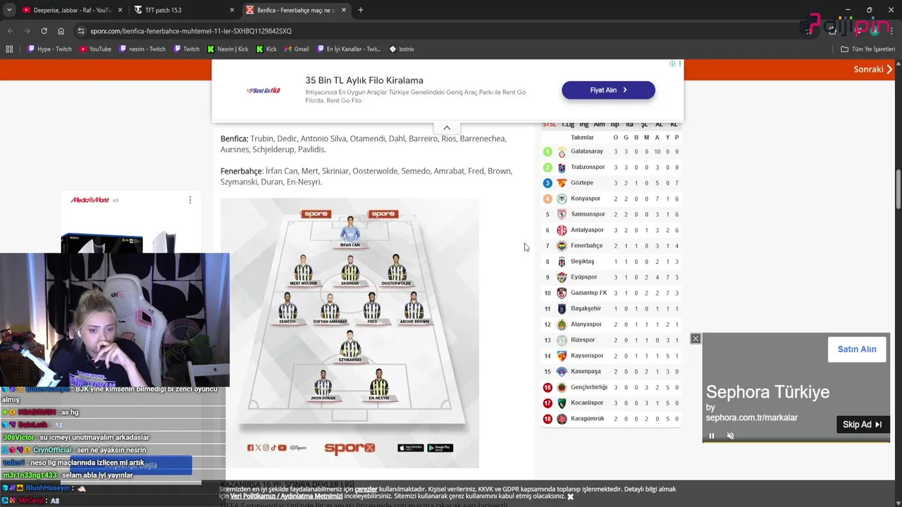The image size is (902, 507).
Task: Click the Eyüpspor team crest
Action: (562, 277)
